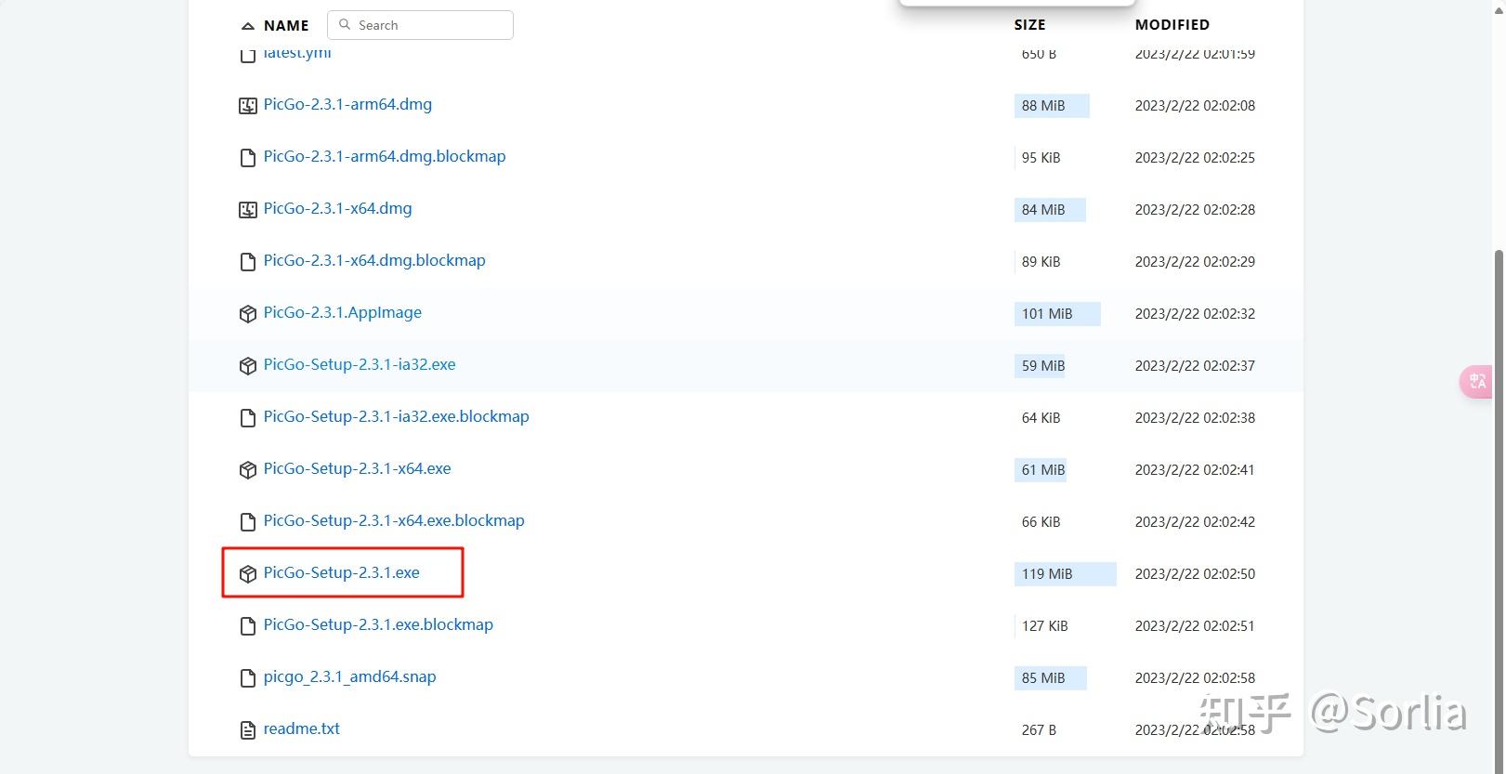Click the package icon for PicGo-Setup-2.3.1-ia32.exe
1506x774 pixels.
tap(248, 366)
